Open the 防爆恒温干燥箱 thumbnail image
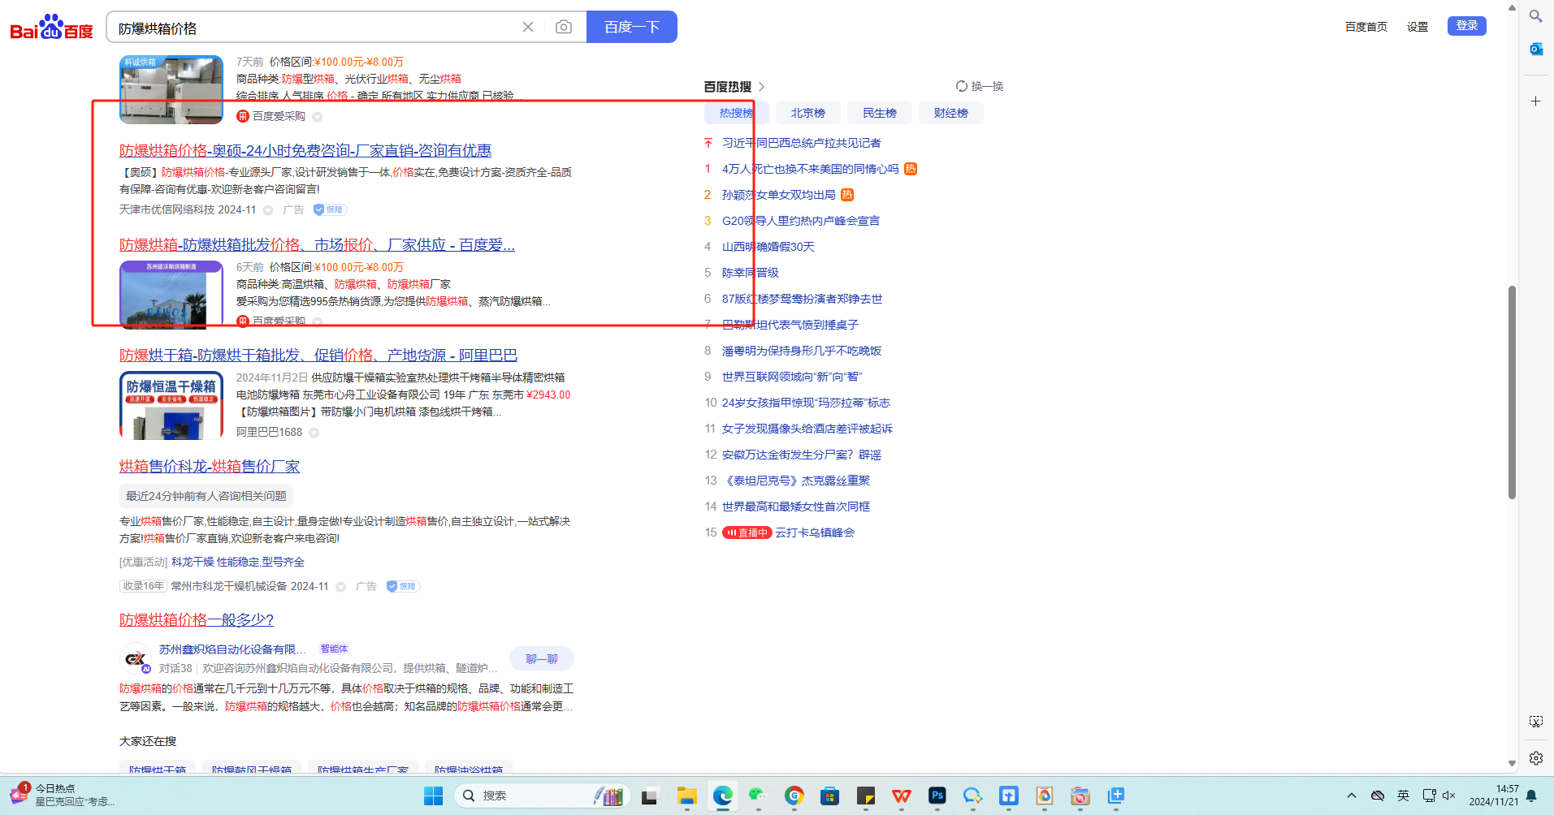The height and width of the screenshot is (815, 1554). 171,405
